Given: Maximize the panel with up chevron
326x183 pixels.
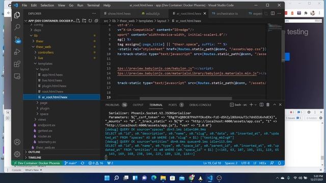Looking at the screenshot, I should pos(275,105).
